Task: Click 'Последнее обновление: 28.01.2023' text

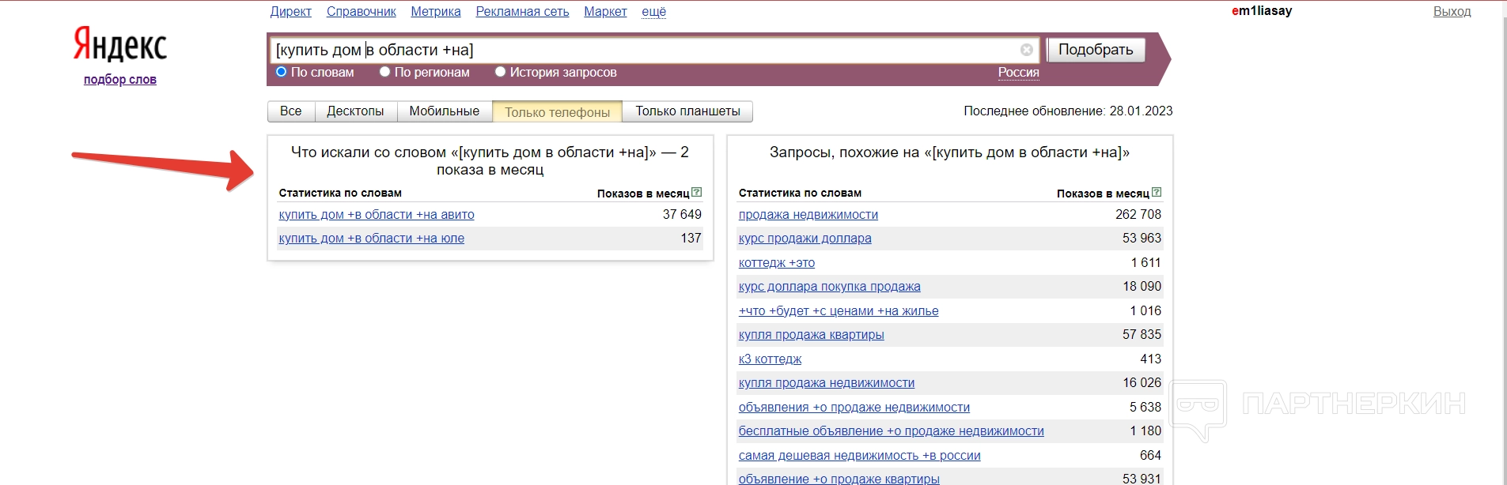Action: click(x=1068, y=111)
